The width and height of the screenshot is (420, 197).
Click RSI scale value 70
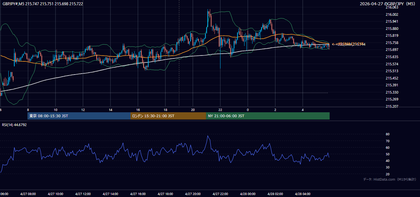[x=387, y=141]
